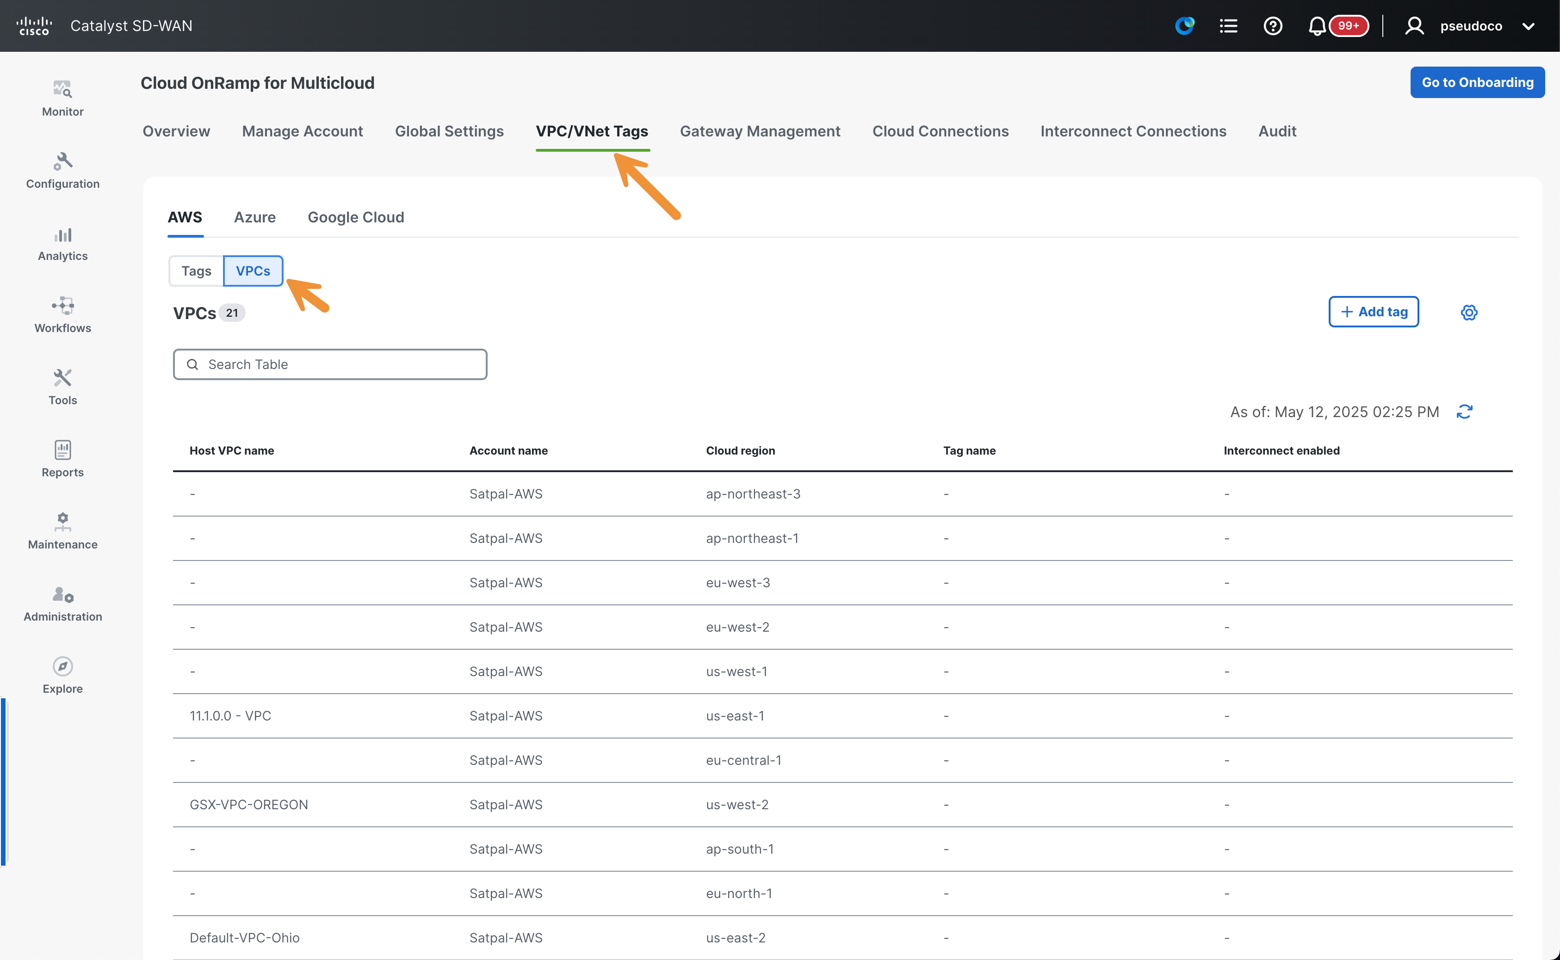Click the Catalyst SD-WAN product title
The image size is (1560, 960).
[131, 26]
